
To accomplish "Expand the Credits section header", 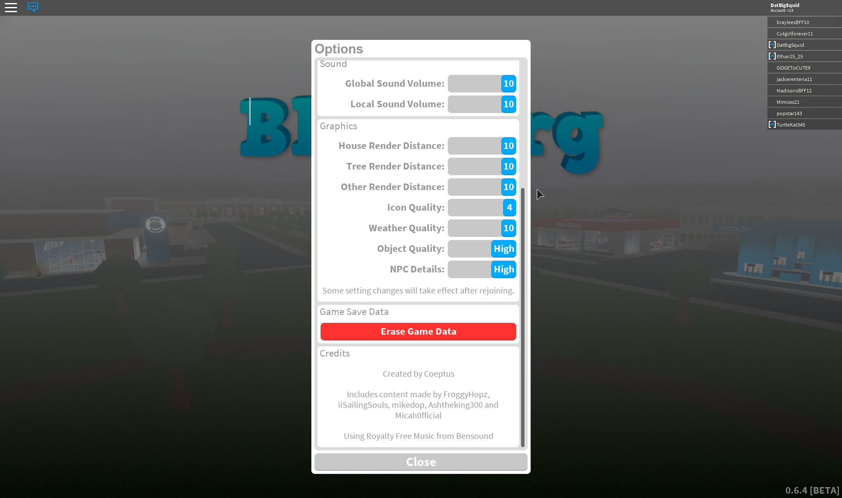I will 334,352.
